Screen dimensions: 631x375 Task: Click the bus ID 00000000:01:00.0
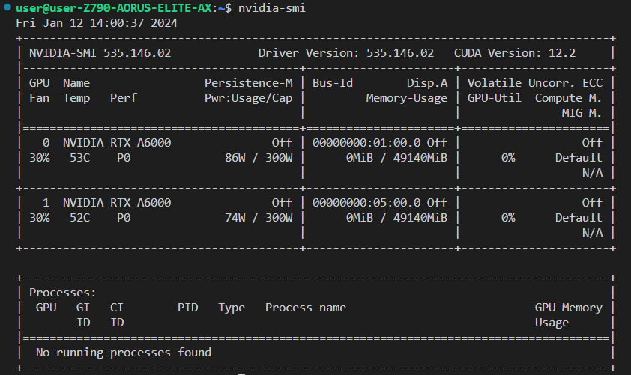tap(366, 143)
